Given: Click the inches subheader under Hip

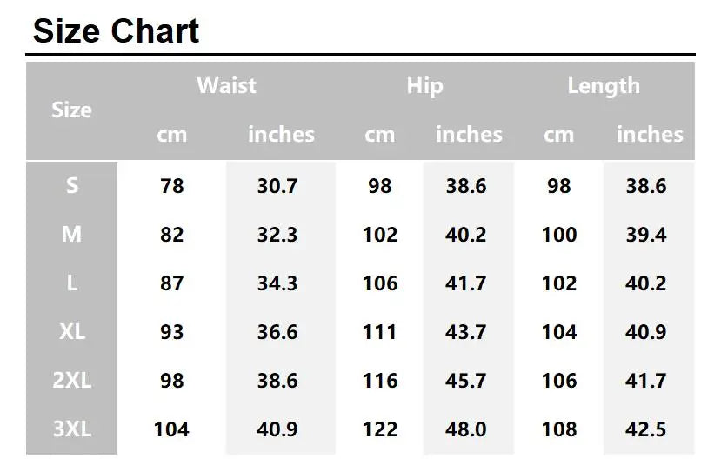Looking at the screenshot, I should pyautogui.click(x=469, y=135).
